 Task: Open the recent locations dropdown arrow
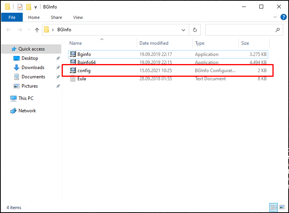point(29,30)
